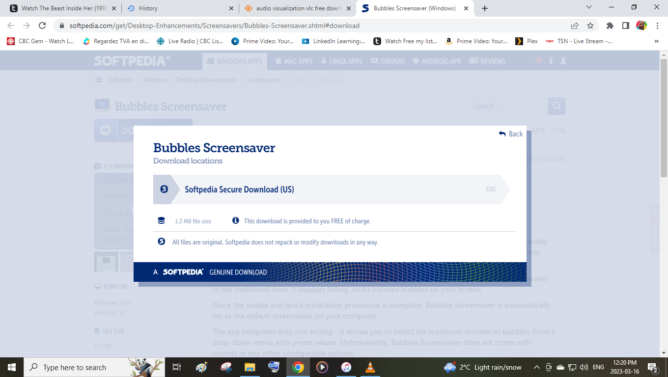668x377 pixels.
Task: Click the share page icon in address bar
Action: (575, 26)
